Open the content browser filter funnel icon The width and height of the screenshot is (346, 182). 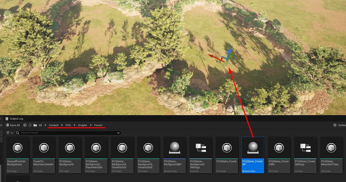8,133
